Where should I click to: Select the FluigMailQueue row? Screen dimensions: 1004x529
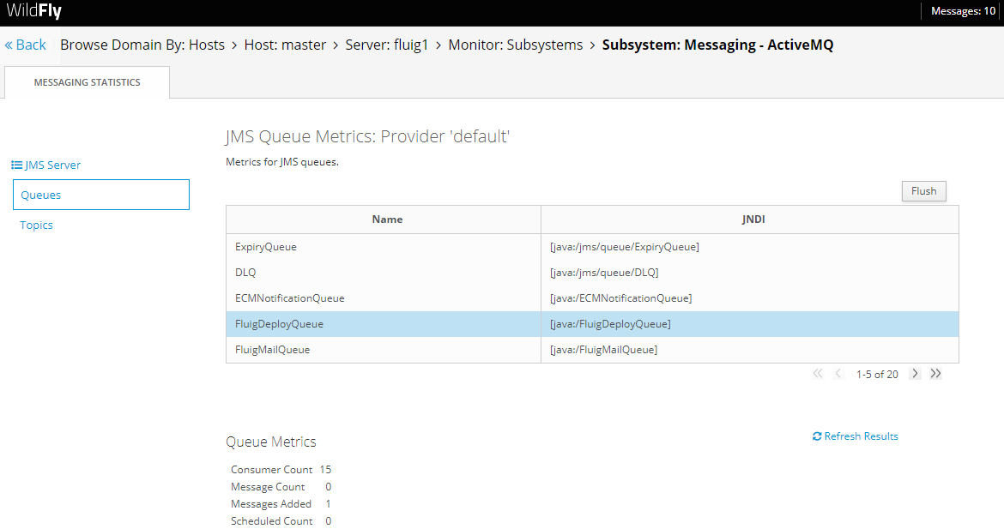[x=592, y=350]
